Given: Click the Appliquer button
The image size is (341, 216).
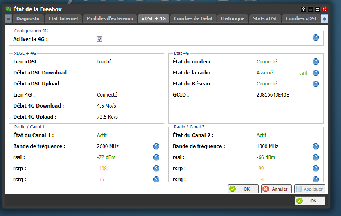Looking at the screenshot, I should [x=309, y=189].
